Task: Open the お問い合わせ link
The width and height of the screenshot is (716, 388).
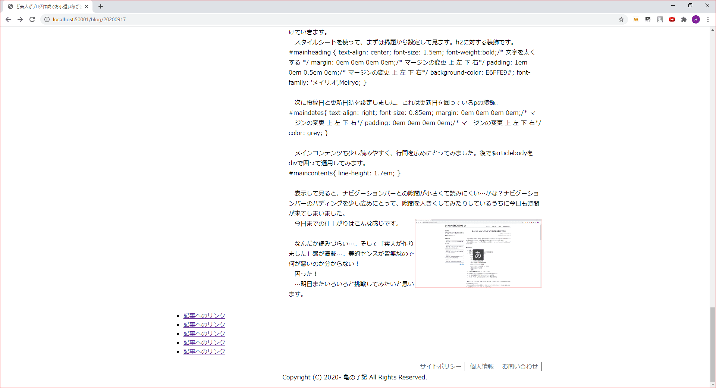Action: click(520, 366)
